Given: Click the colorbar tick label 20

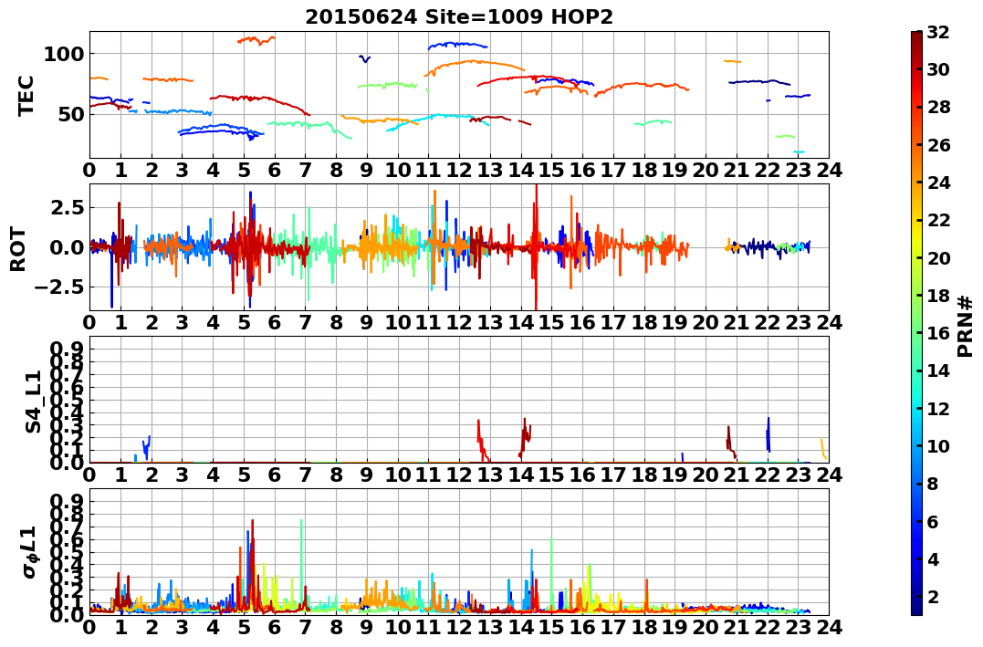Looking at the screenshot, I should pyautogui.click(x=938, y=257).
